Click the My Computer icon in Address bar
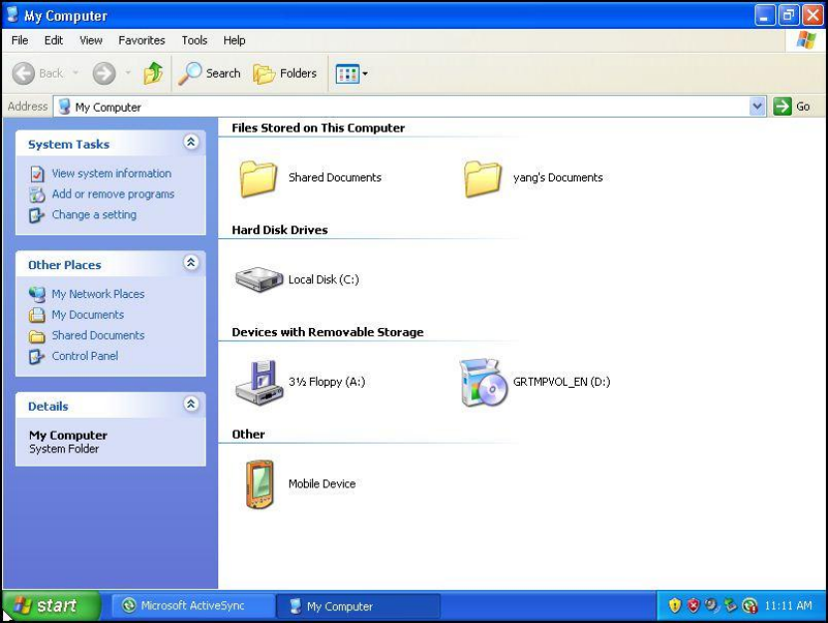Viewport: 828px width, 623px height. (x=65, y=107)
